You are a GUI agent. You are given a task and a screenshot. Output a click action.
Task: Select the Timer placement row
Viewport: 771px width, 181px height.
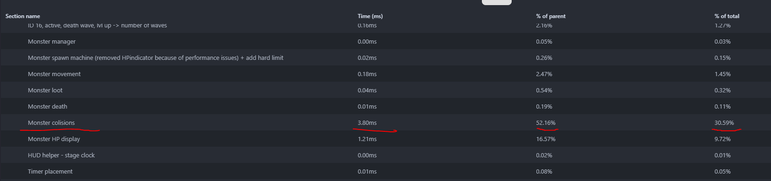click(385, 172)
